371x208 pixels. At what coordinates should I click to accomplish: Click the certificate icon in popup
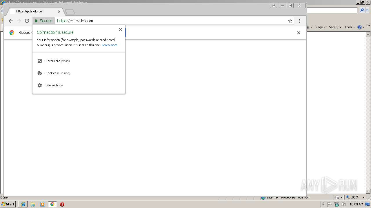(x=40, y=61)
